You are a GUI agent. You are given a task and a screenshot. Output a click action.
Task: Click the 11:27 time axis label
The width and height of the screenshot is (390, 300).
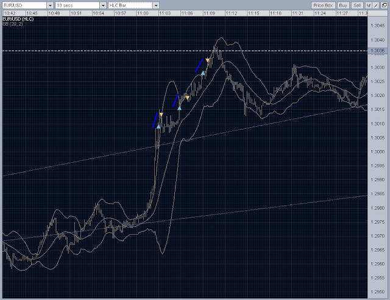point(342,13)
